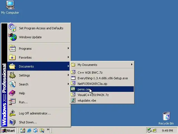Screen dimensions: 178x134
Task: Launch Windows Update from the Start menu
Action: coord(39,37)
